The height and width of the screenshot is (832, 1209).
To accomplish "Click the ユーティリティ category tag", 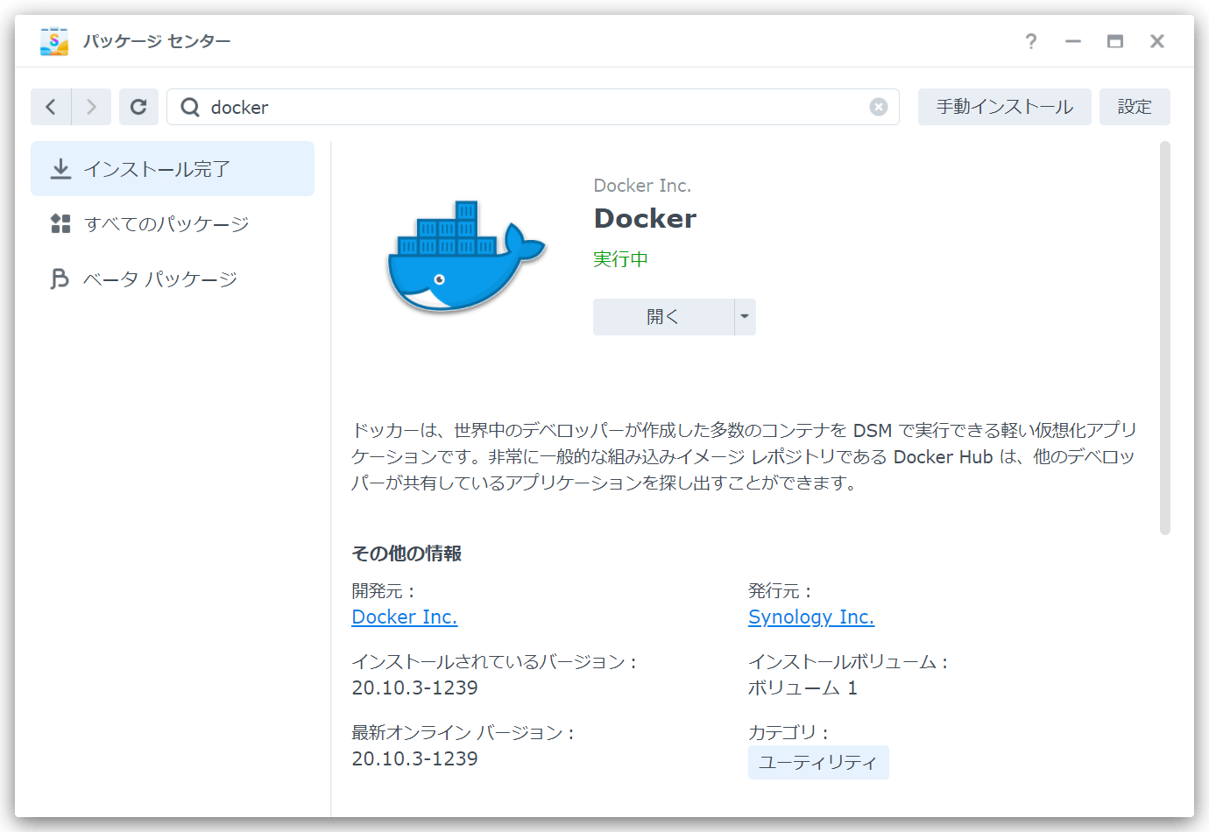I will [x=818, y=762].
